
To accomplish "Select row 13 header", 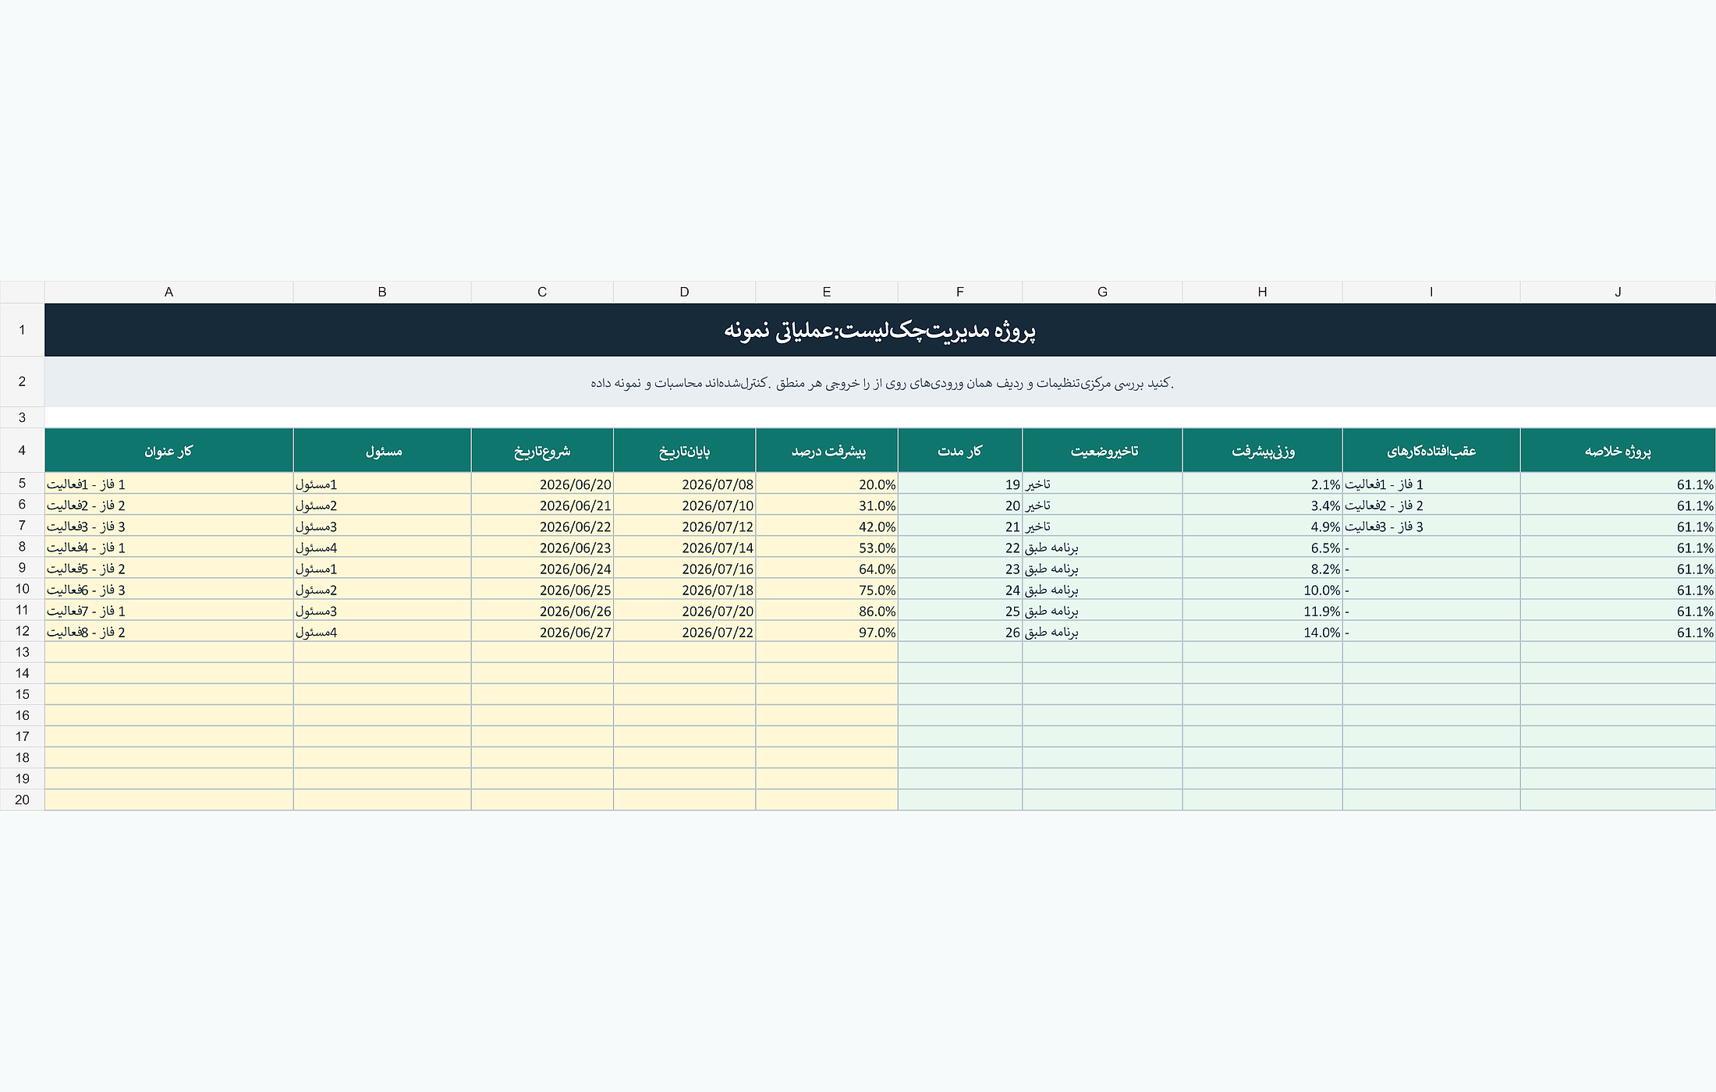I will [x=22, y=652].
